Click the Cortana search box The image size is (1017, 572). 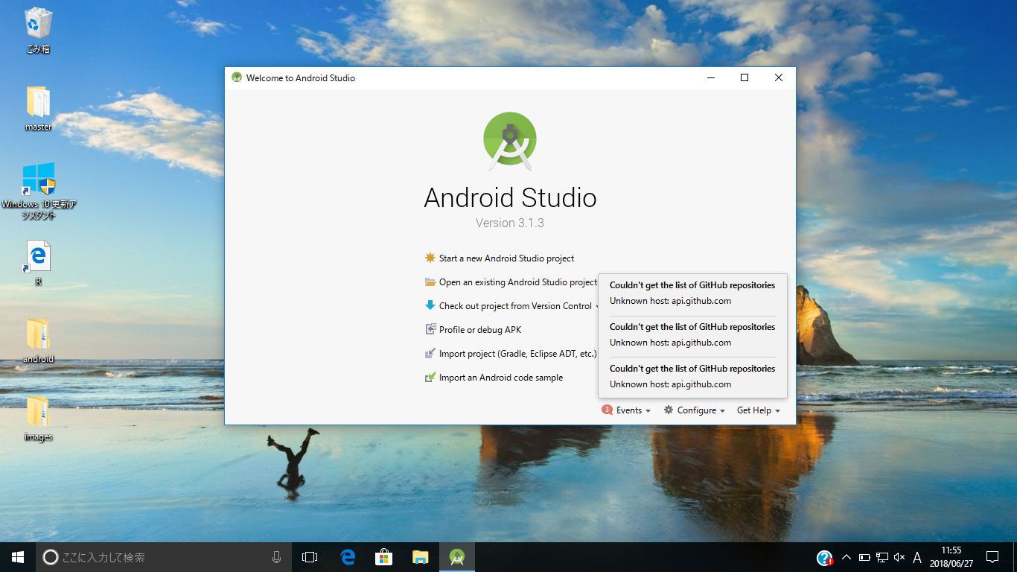point(156,557)
